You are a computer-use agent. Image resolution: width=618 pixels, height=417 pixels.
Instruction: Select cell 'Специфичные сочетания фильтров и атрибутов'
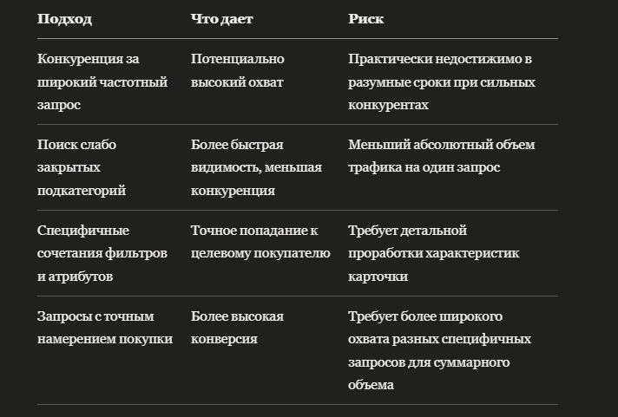[x=102, y=253]
